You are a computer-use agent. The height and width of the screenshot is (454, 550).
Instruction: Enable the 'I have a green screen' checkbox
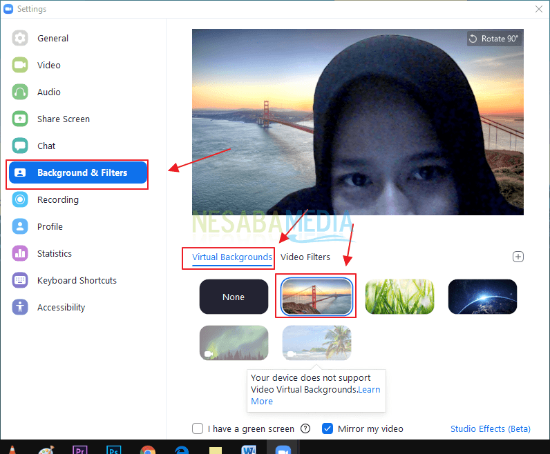pos(198,428)
